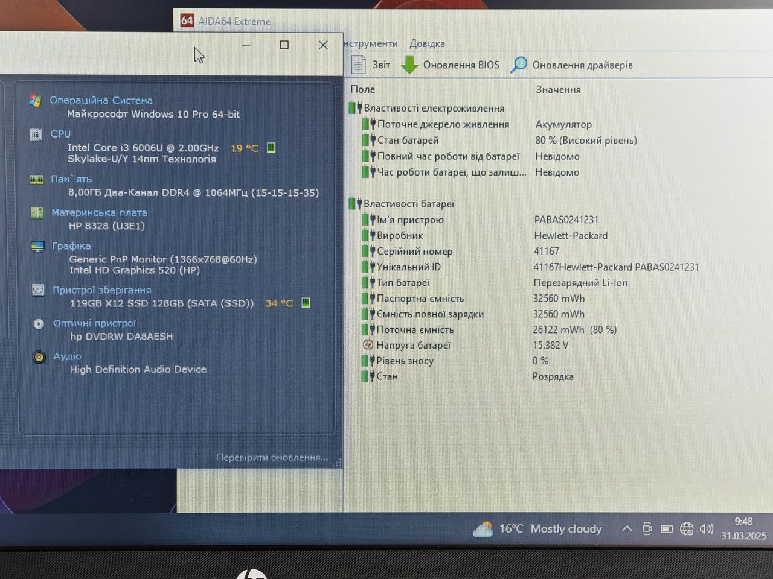Open Оновлення BIOS green arrow button
Image resolution: width=773 pixels, height=579 pixels.
coord(409,65)
